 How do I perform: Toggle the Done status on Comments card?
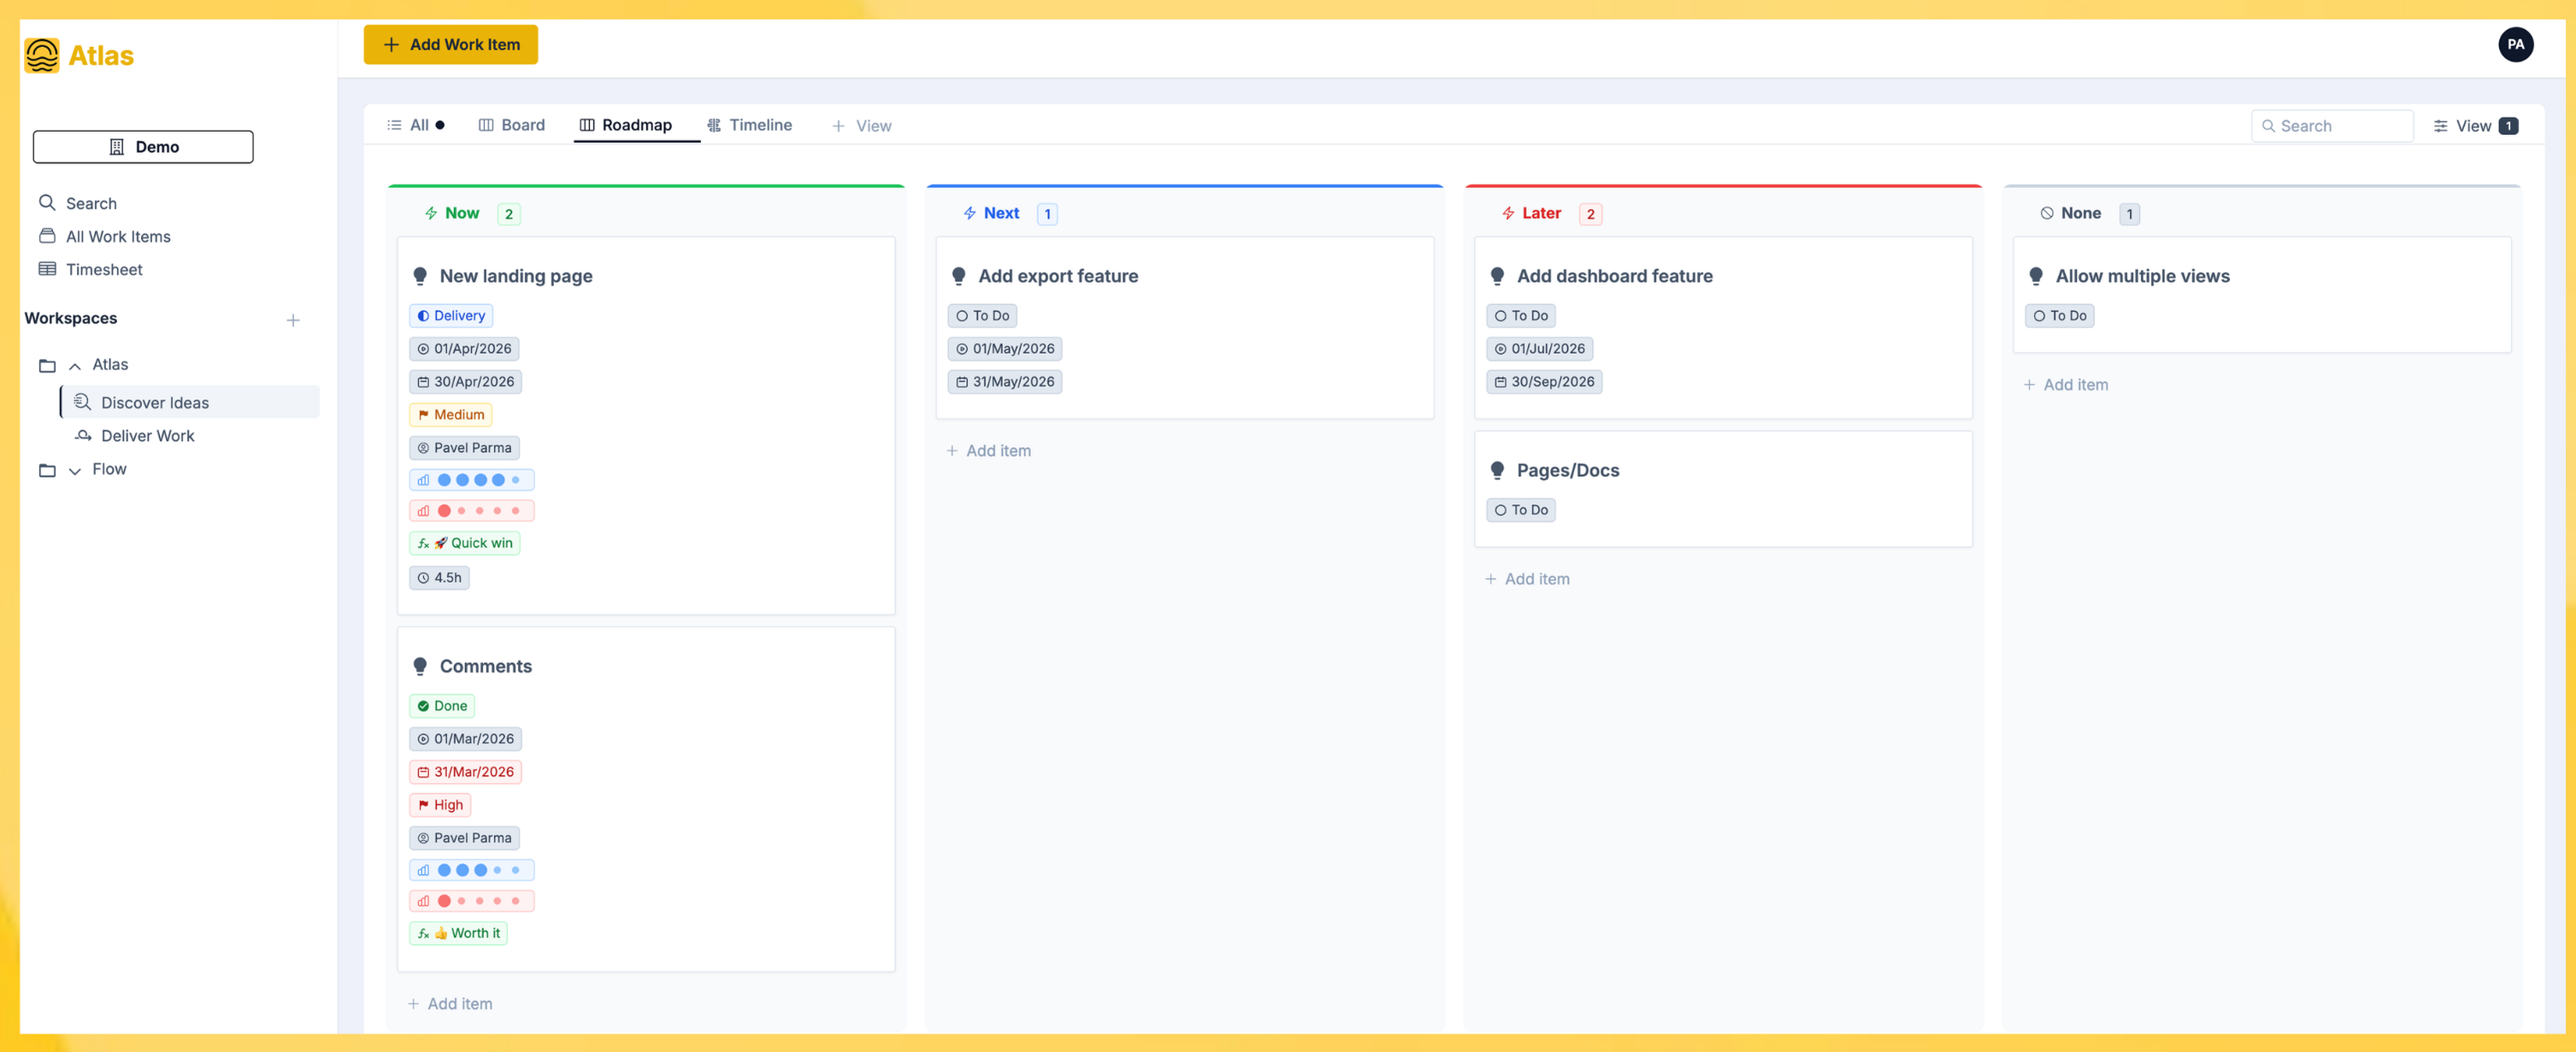[442, 706]
